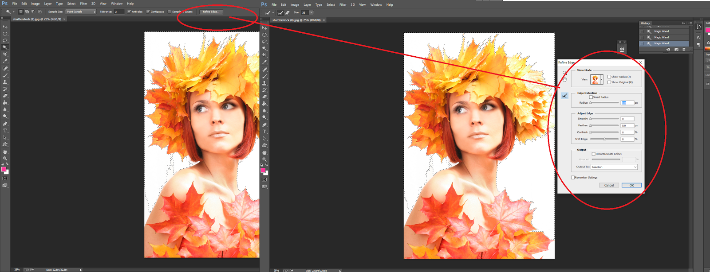Open Window menu in right window
This screenshot has width=710, height=272.
(x=376, y=4)
